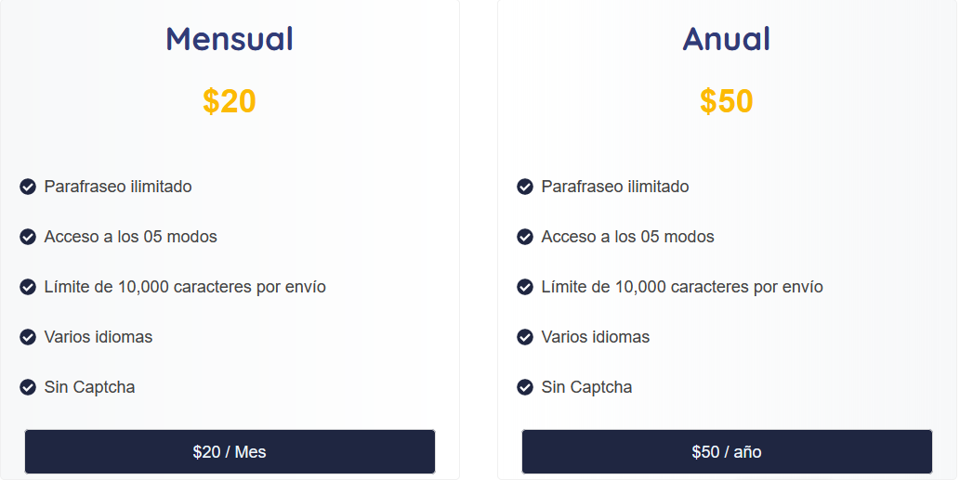Click 'Varios idiomas' text in Anual plan
960x480 pixels.
click(595, 337)
